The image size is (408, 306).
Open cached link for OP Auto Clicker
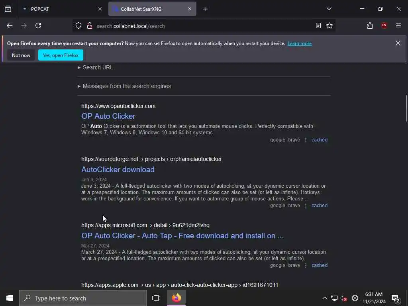coord(320,140)
